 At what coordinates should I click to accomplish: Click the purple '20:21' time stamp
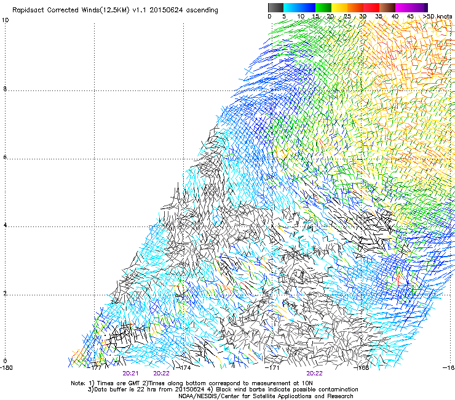pos(130,374)
